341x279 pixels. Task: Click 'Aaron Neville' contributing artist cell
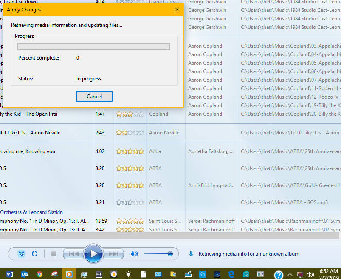coord(164,133)
